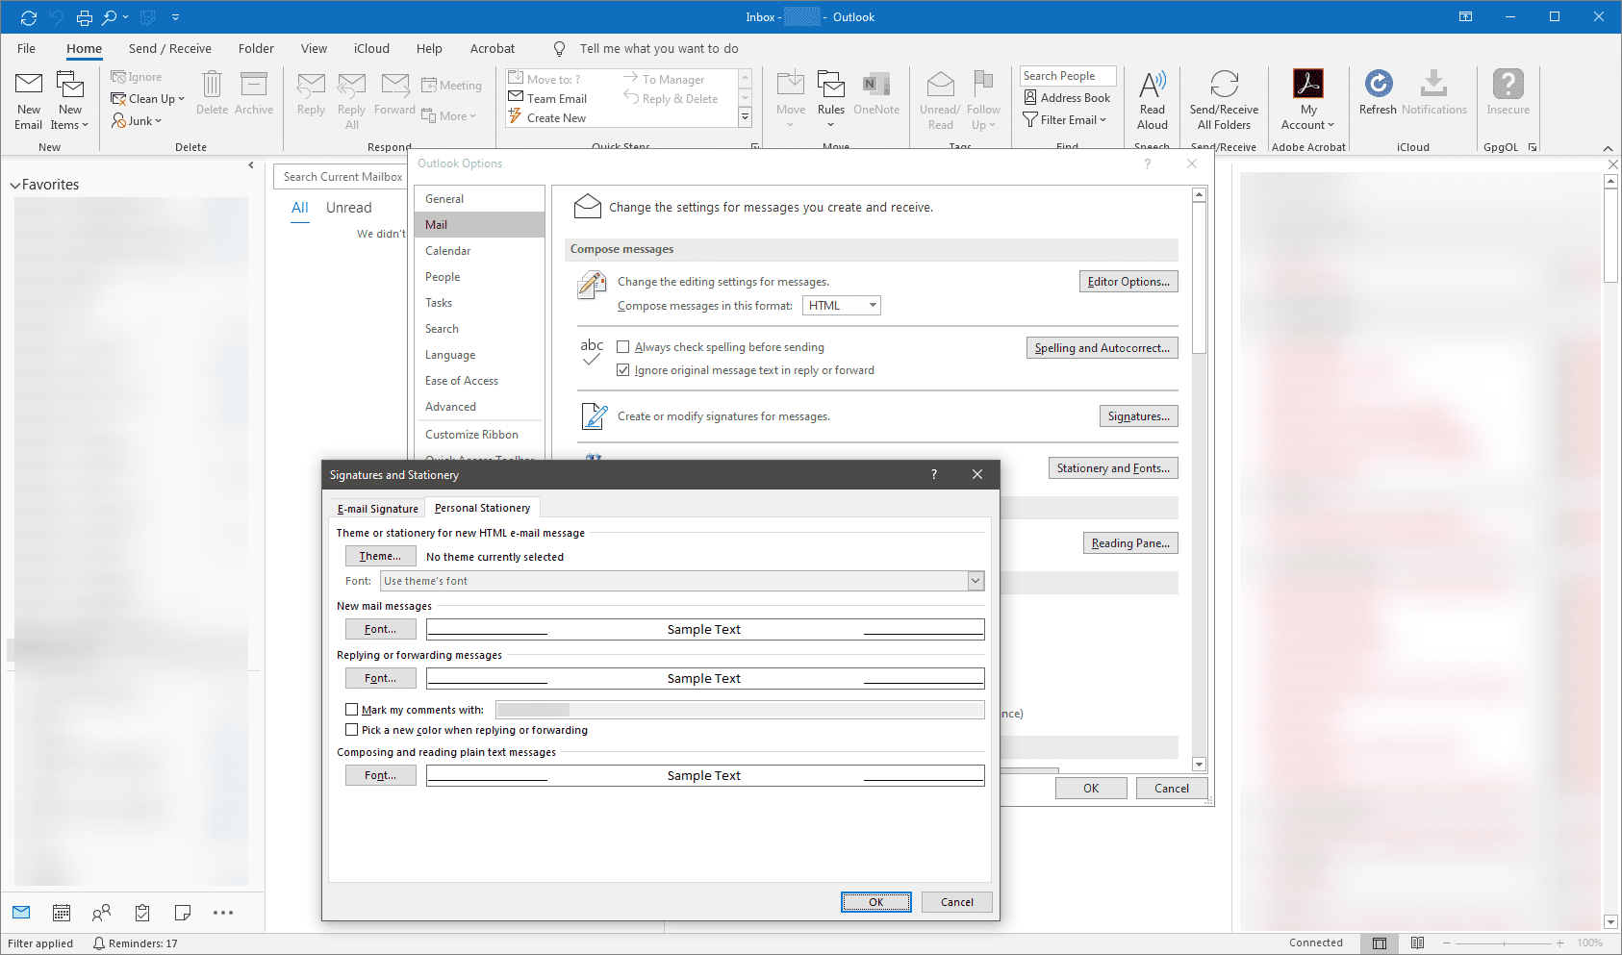
Task: Open Compose messages format HTML dropdown
Action: click(842, 306)
